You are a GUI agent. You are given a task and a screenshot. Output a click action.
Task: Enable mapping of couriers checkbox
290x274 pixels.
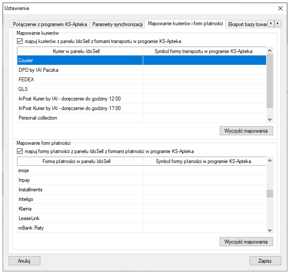(20, 42)
